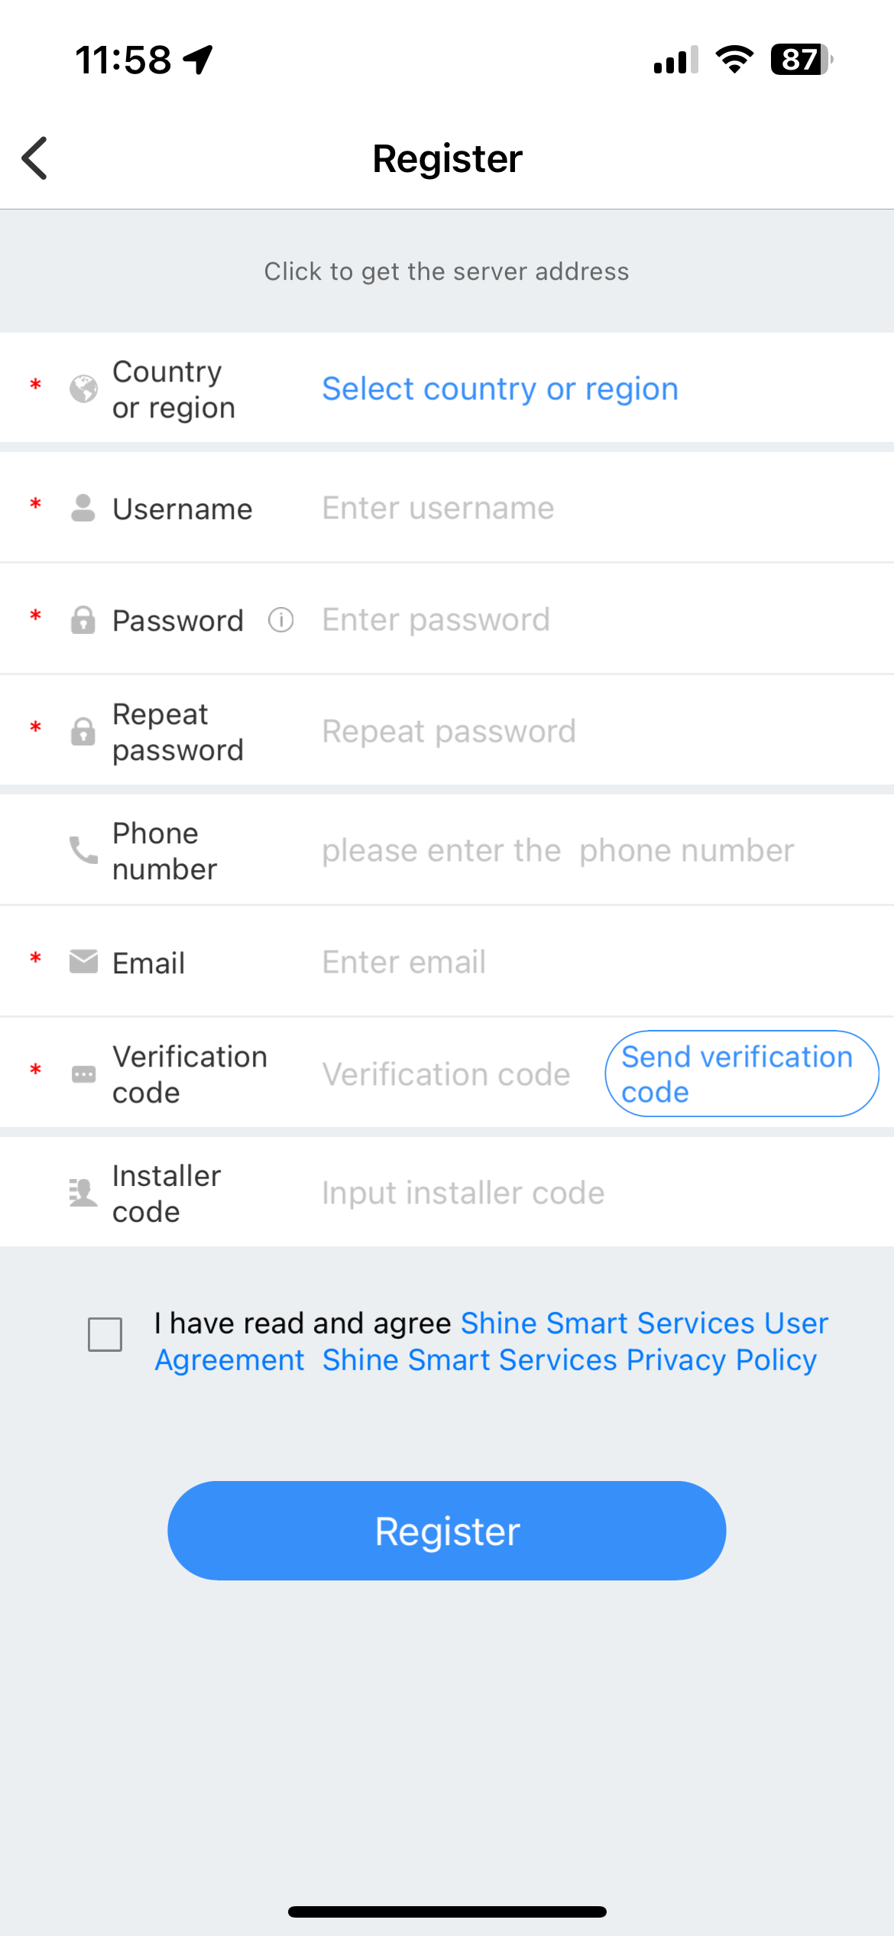Open Shine Smart Services Privacy Policy link

[569, 1360]
